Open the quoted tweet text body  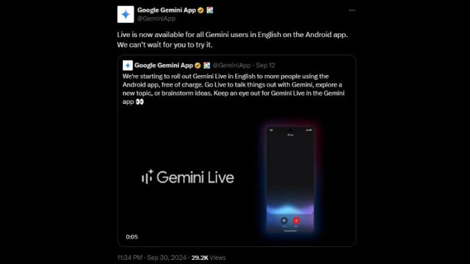(x=233, y=89)
